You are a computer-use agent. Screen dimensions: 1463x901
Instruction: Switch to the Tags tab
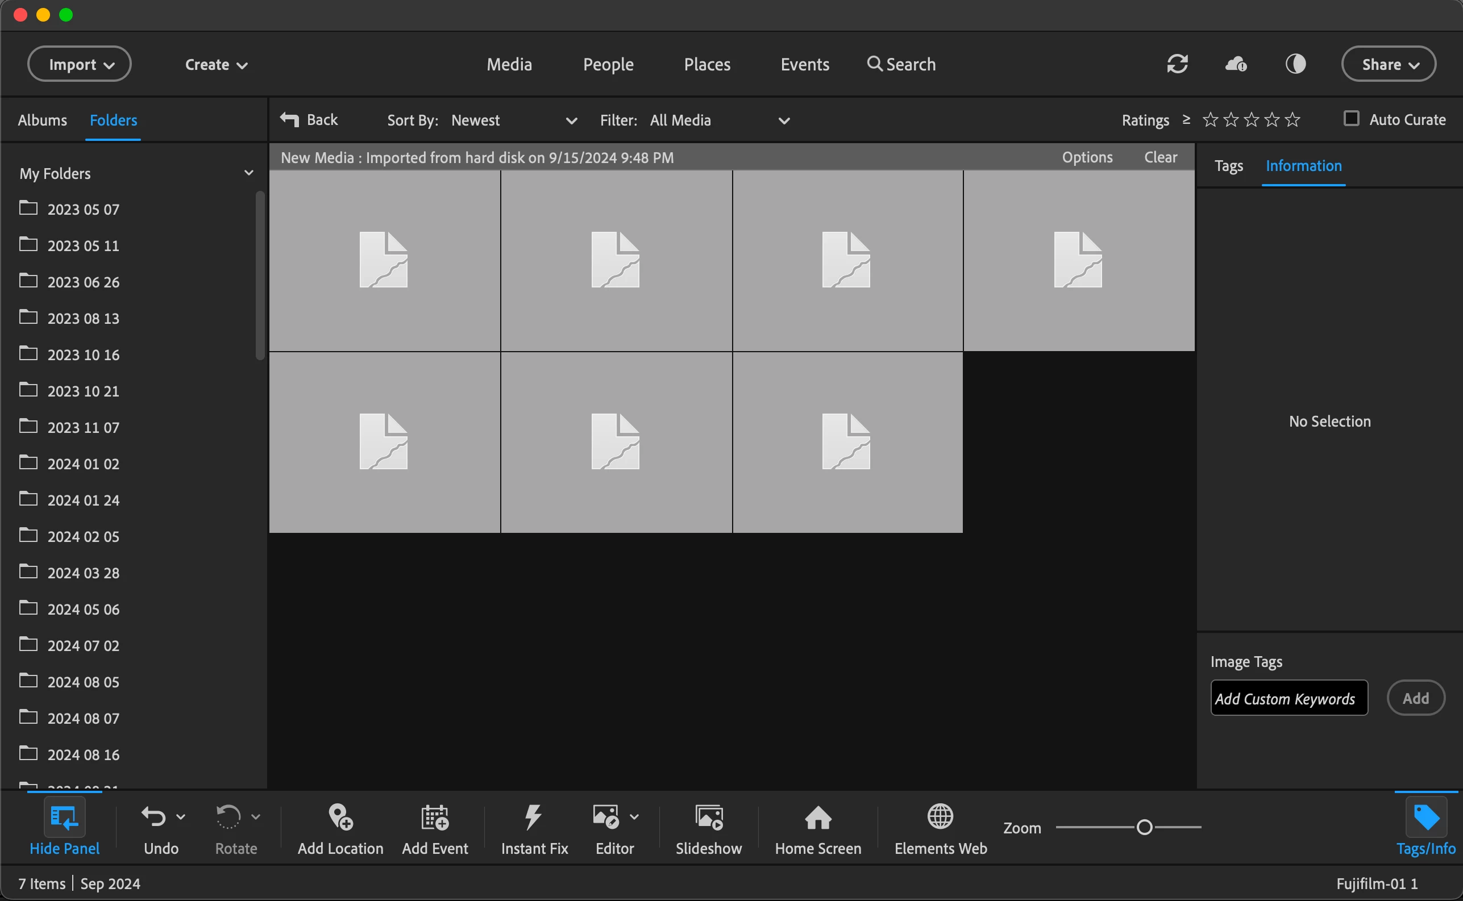[x=1228, y=166]
